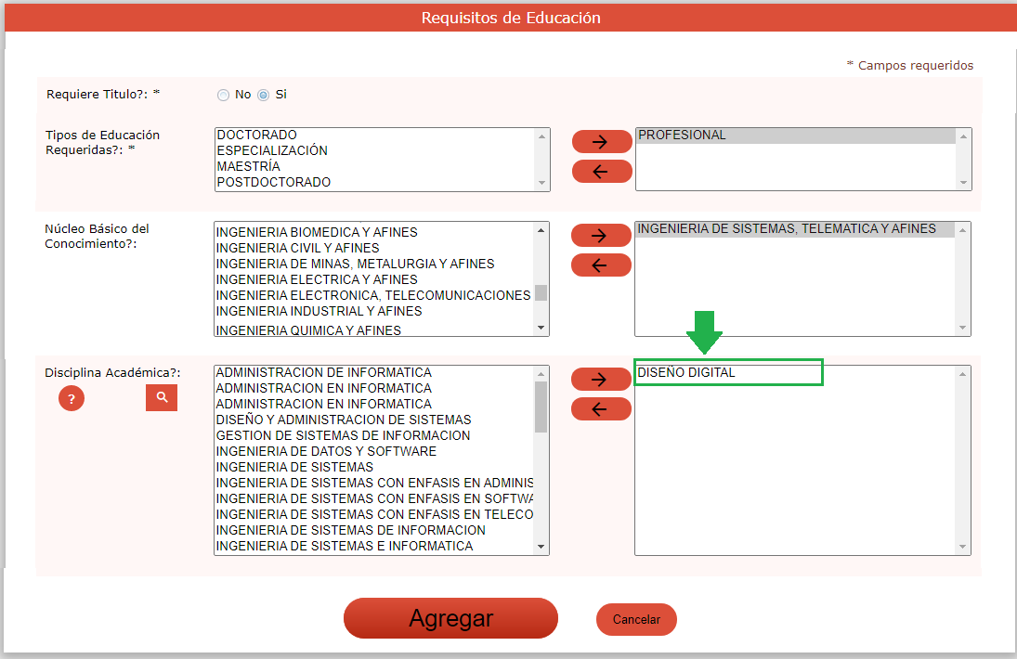
Task: Click scroll-down arrow of available education types list
Action: point(541,183)
